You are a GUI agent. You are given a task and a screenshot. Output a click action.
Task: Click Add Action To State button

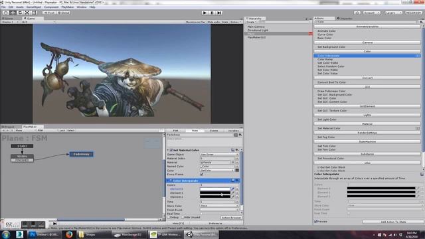pos(393,222)
